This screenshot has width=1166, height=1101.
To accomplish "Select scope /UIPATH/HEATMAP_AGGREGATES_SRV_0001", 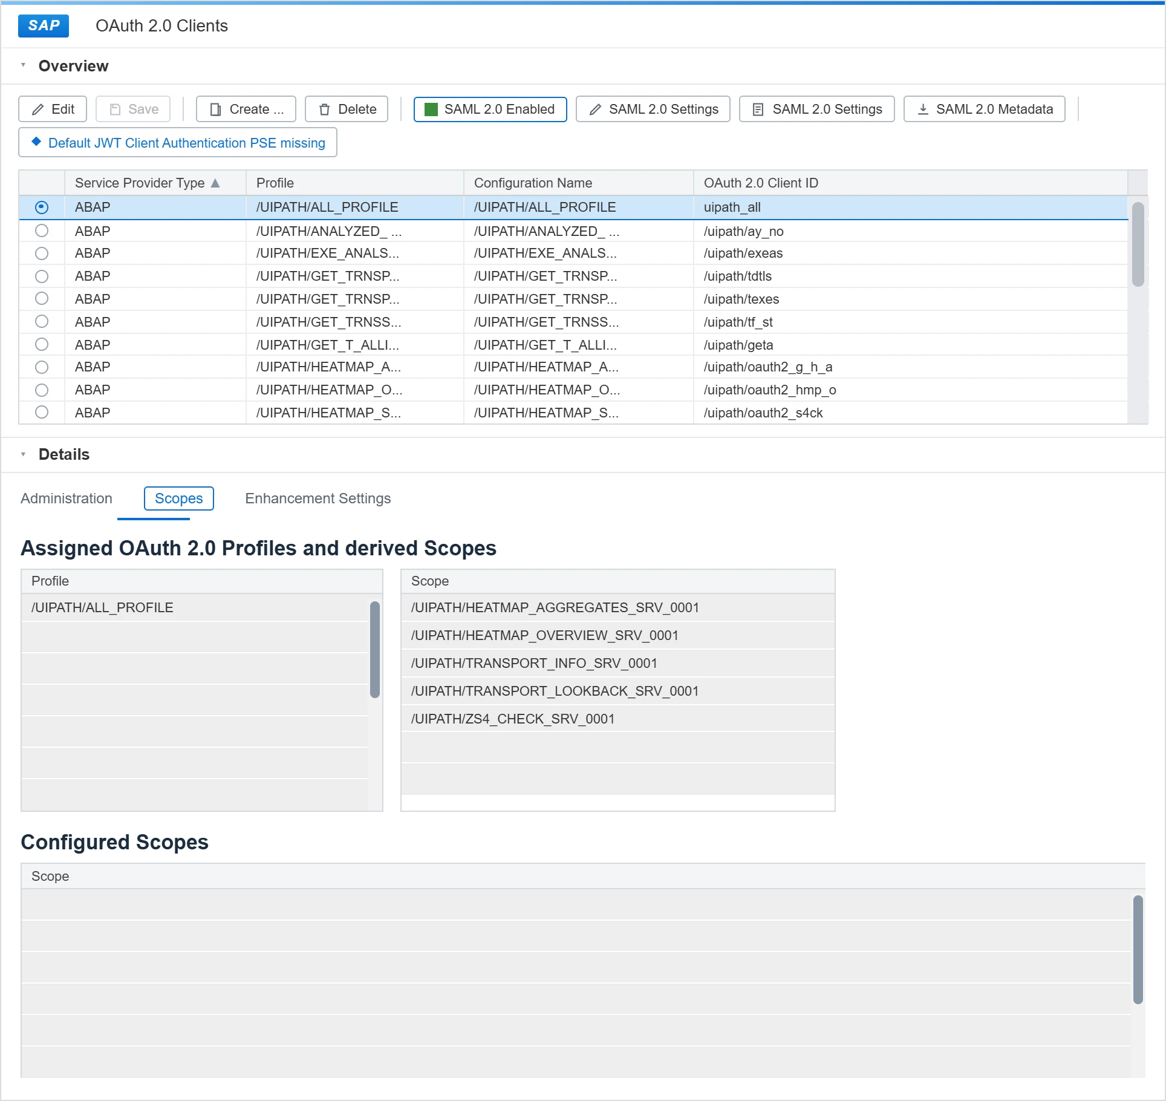I will [617, 607].
